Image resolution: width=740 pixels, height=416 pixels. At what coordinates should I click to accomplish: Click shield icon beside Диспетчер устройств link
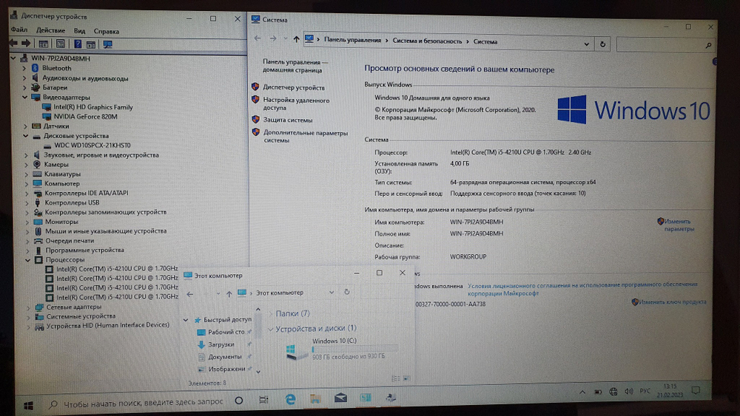pos(255,86)
